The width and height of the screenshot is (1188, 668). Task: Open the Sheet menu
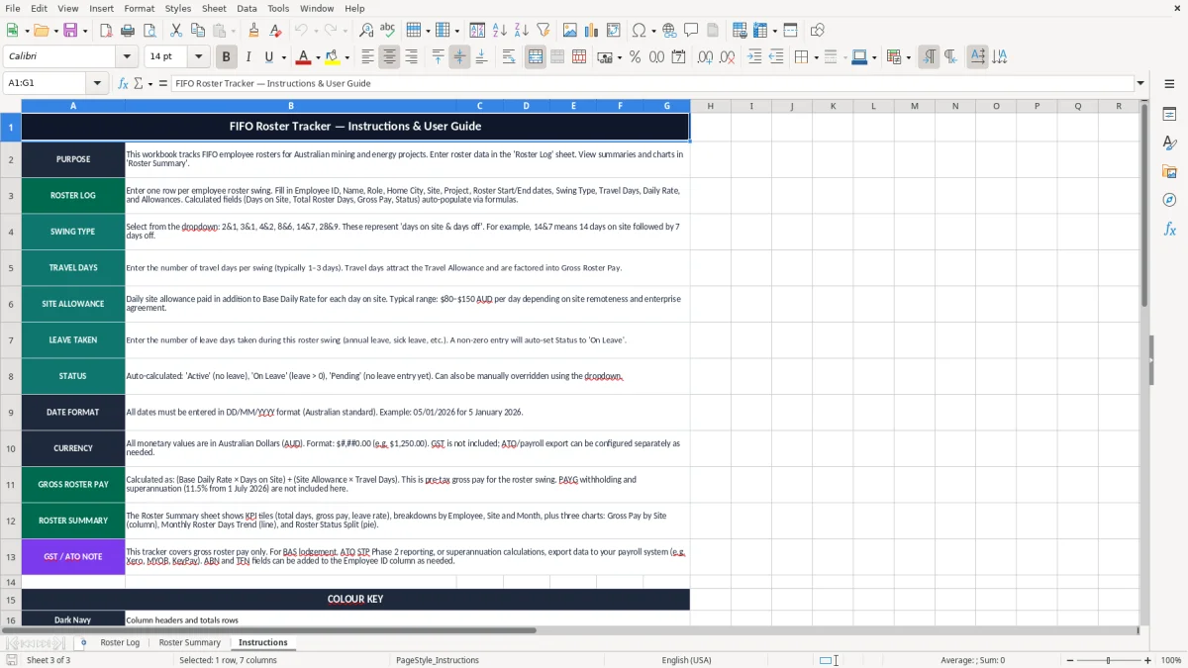214,8
